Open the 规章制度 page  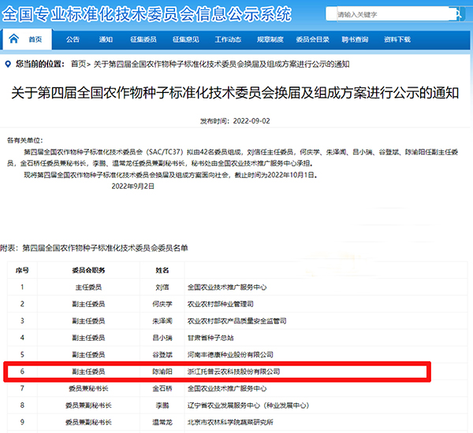270,39
